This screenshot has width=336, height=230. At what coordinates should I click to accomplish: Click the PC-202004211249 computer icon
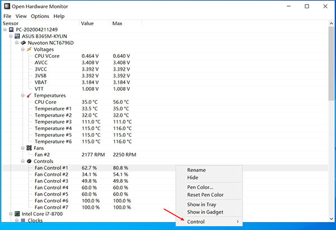pos(11,30)
